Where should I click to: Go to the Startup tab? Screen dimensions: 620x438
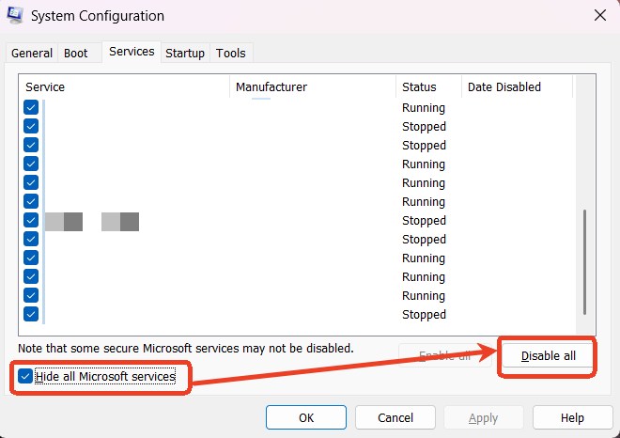(185, 53)
